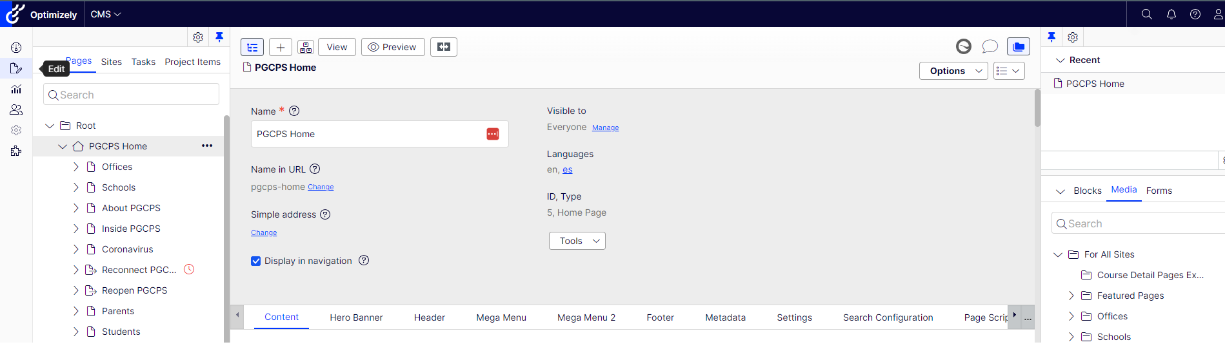The width and height of the screenshot is (1225, 349).
Task: Click the plus button to add content
Action: click(281, 47)
